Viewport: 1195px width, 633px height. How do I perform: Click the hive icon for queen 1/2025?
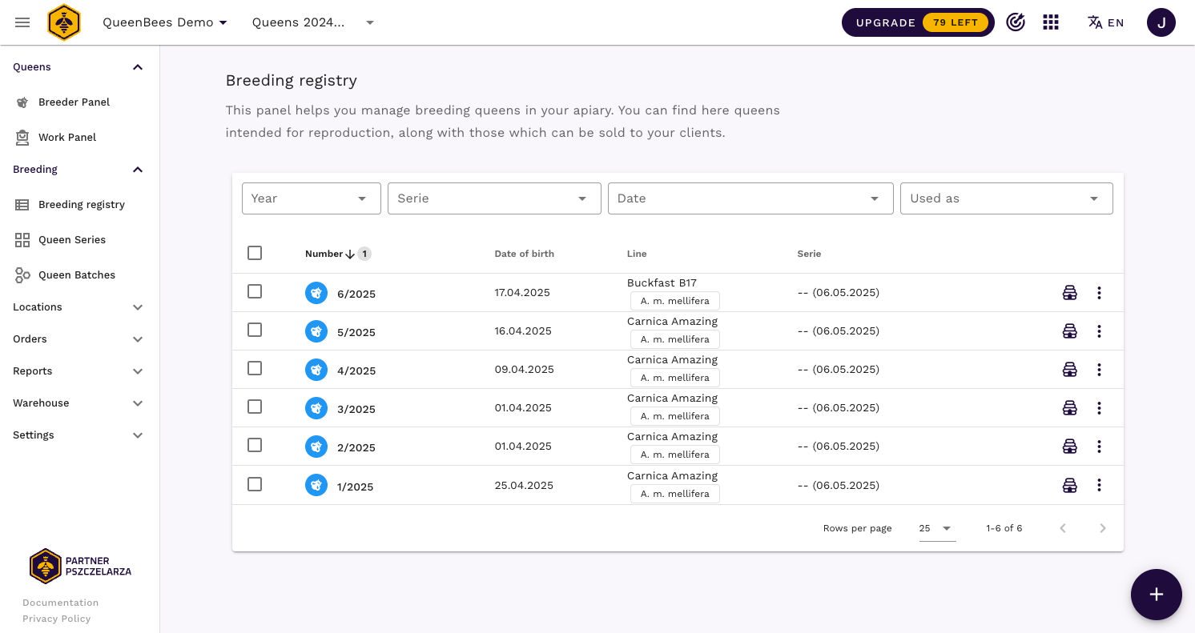[x=1069, y=485]
